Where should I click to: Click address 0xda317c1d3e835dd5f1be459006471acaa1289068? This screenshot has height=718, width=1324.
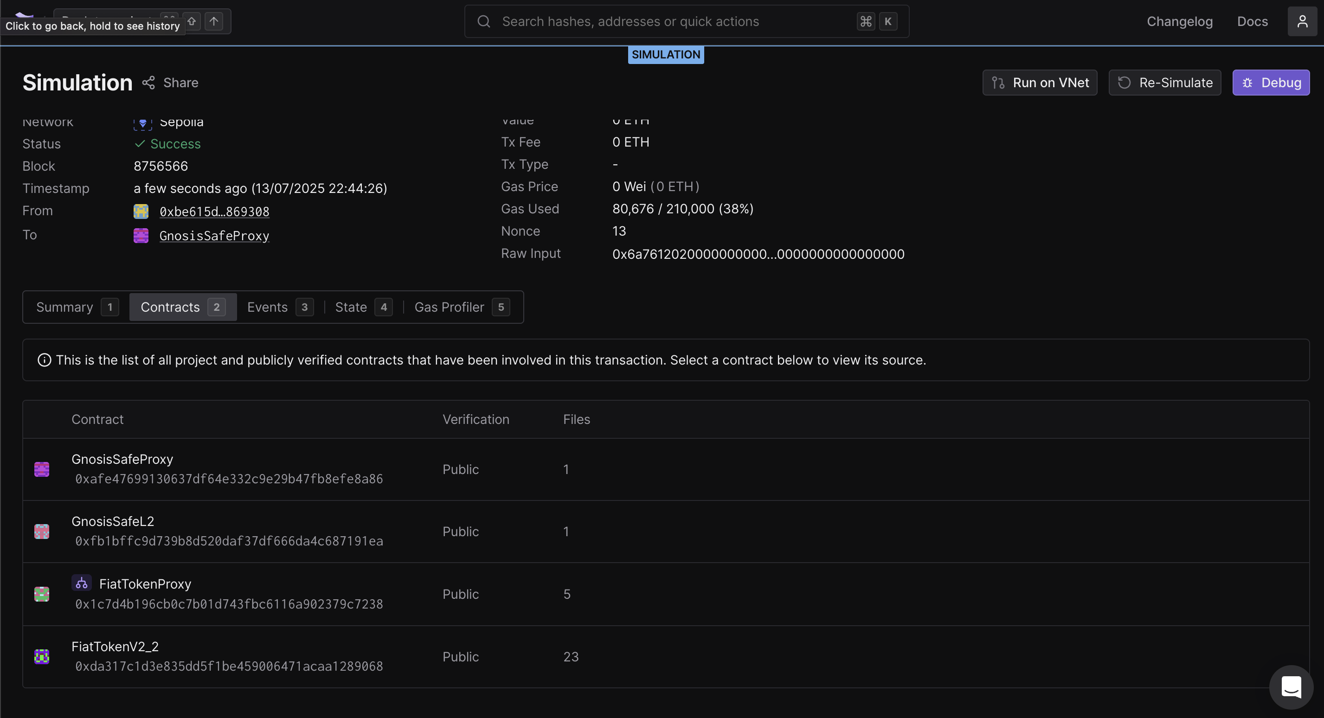[229, 666]
